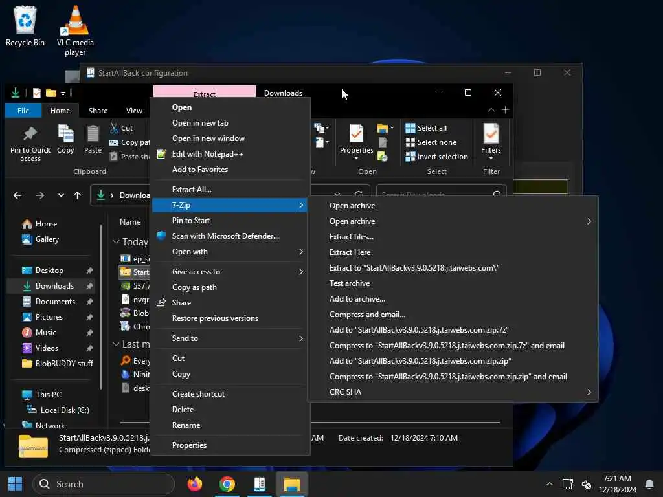Click Invert selection in the ribbon

[437, 157]
